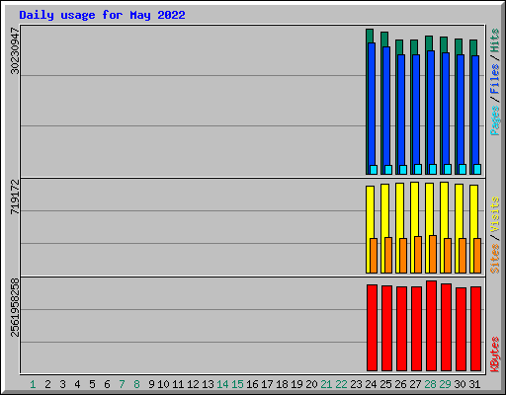Select the green Hits bar top for day 24

tap(370, 36)
